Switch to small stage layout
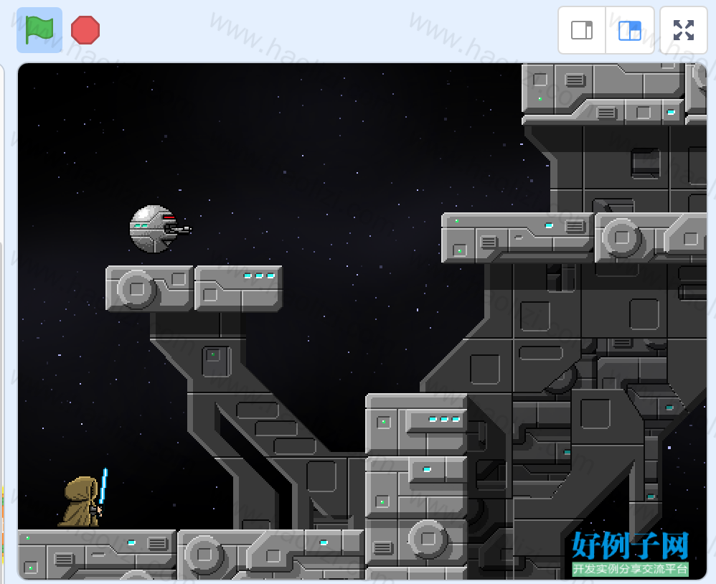Screen dimensions: 716x584 click(582, 30)
